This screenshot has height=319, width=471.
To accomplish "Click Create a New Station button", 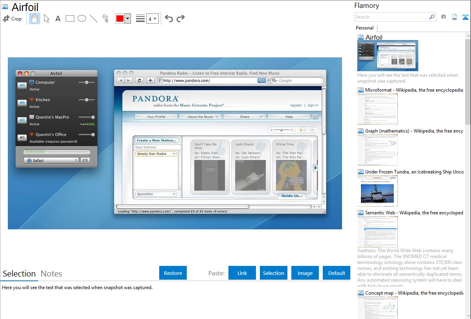I will pos(156,140).
